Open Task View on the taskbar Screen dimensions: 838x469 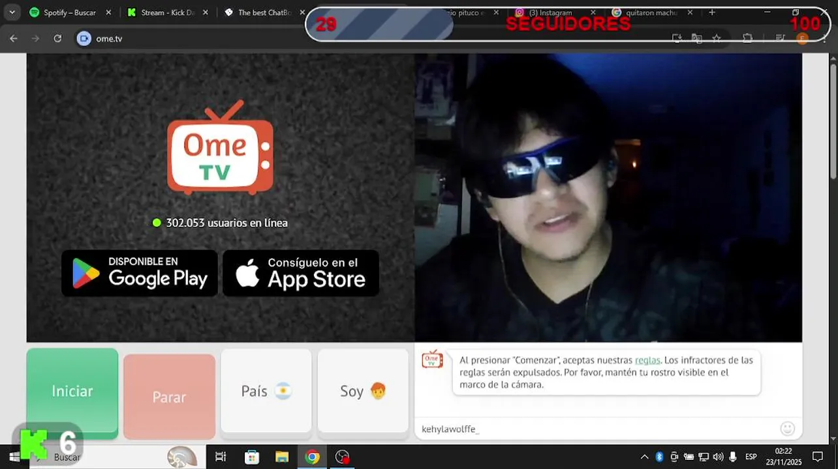click(221, 457)
